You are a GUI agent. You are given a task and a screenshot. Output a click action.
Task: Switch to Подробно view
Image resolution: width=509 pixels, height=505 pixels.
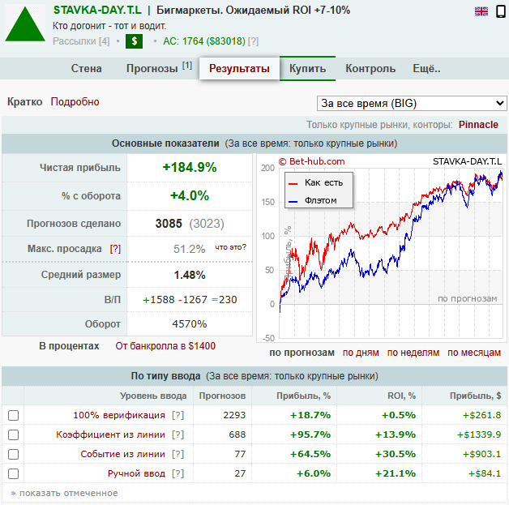[75, 102]
